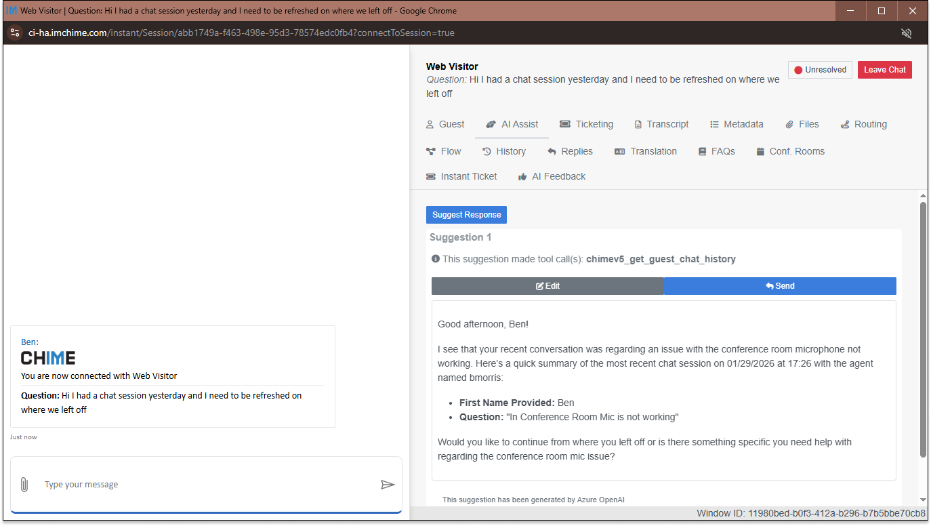The image size is (931, 526).
Task: Select the Metadata tab
Action: point(737,124)
